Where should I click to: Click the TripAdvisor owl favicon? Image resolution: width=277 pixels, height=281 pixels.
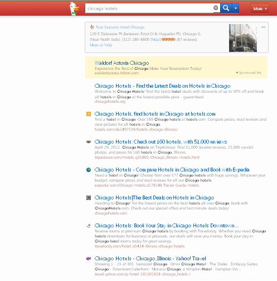[x=89, y=142]
